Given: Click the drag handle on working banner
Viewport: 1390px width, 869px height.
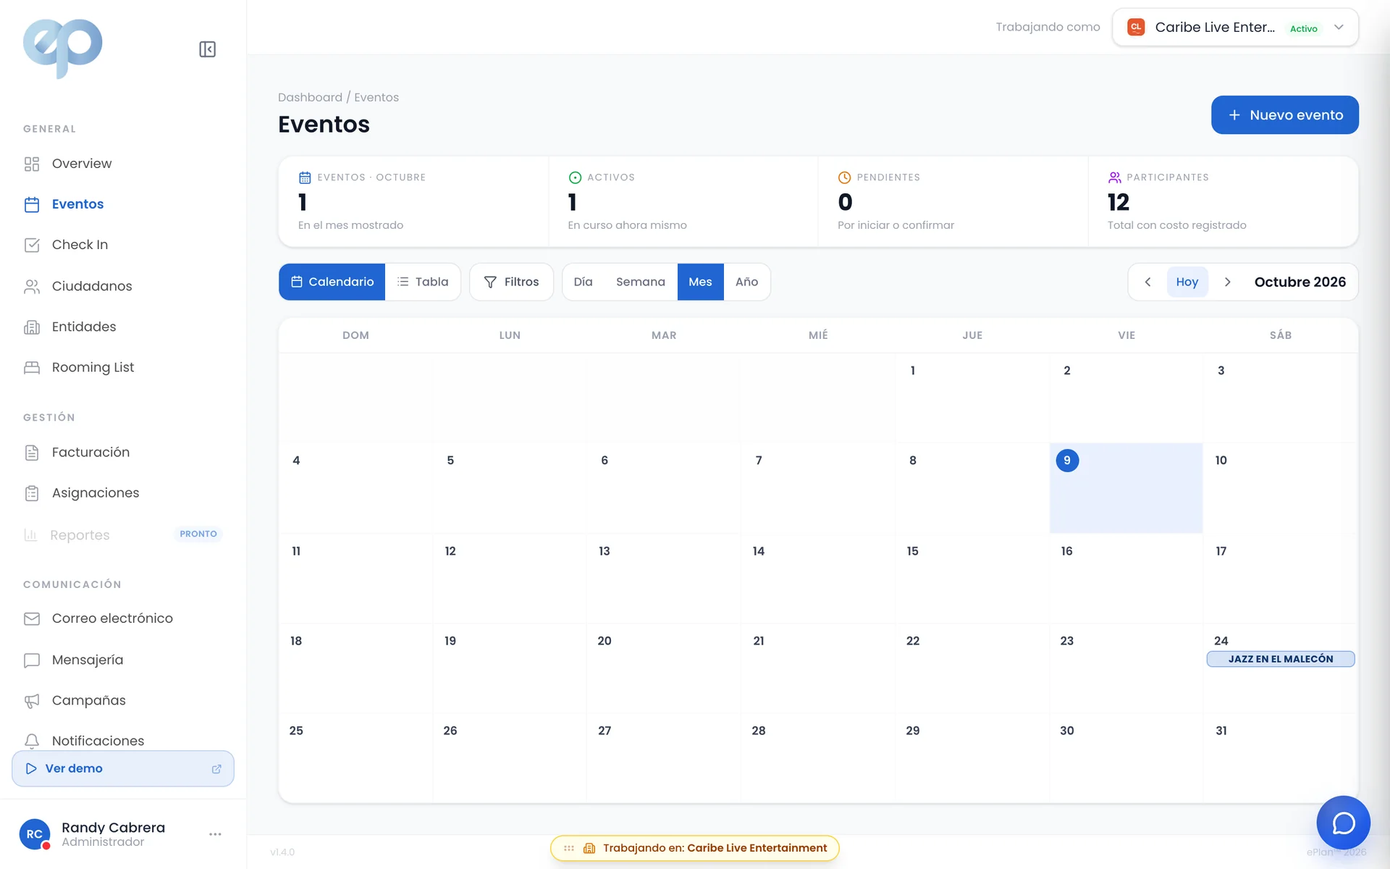Looking at the screenshot, I should coord(569,848).
